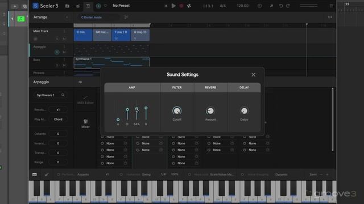Adjust the Sustain 54% slider handle
Viewport: 364px width, 204px height.
tap(136, 108)
